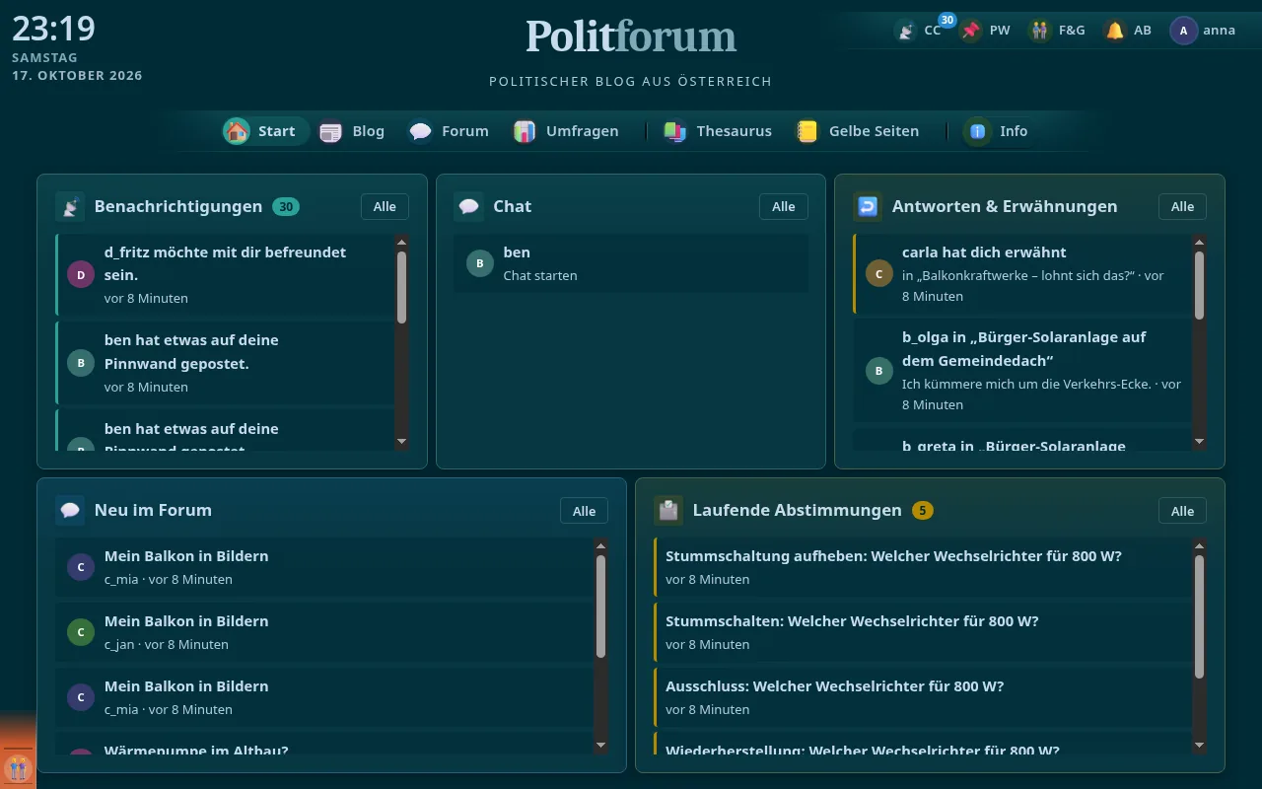The height and width of the screenshot is (789, 1262).
Task: Click the Politforum logo title
Action: [631, 37]
